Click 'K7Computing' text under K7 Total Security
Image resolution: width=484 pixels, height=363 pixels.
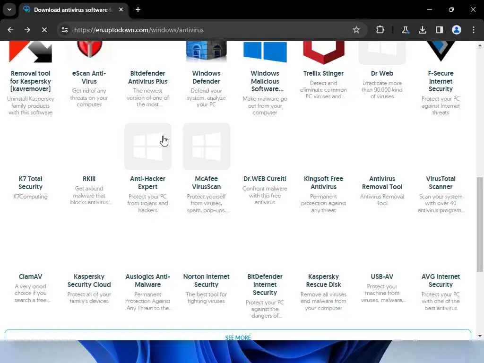pos(31,197)
